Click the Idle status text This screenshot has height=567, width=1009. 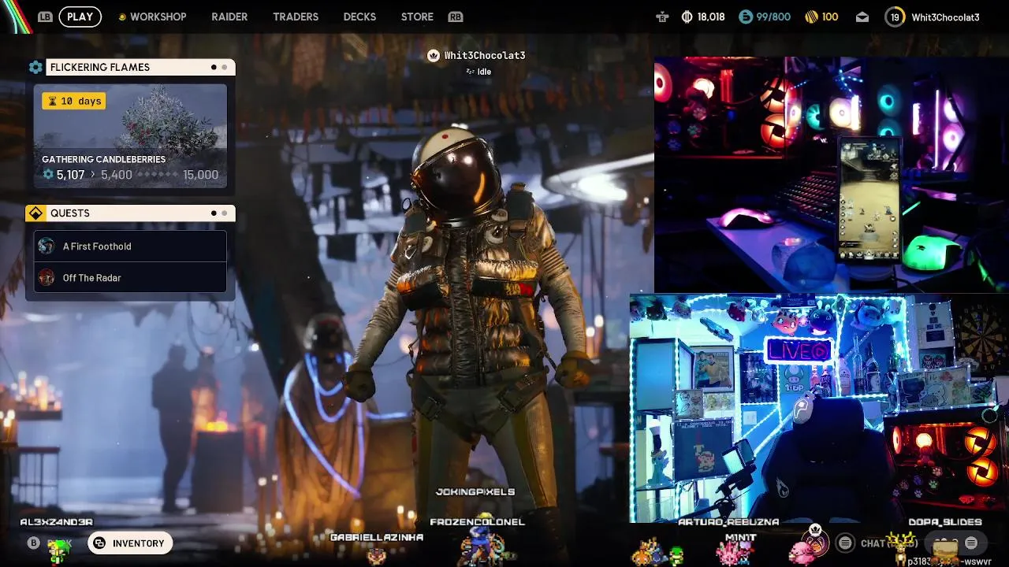pyautogui.click(x=484, y=72)
